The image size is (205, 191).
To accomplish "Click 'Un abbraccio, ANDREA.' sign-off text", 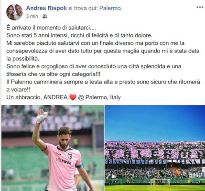I will coord(38,97).
